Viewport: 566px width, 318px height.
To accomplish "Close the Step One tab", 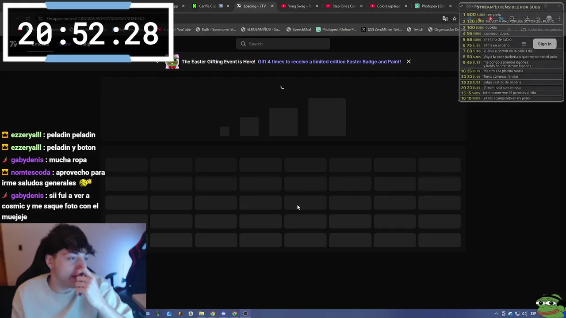I will (361, 6).
